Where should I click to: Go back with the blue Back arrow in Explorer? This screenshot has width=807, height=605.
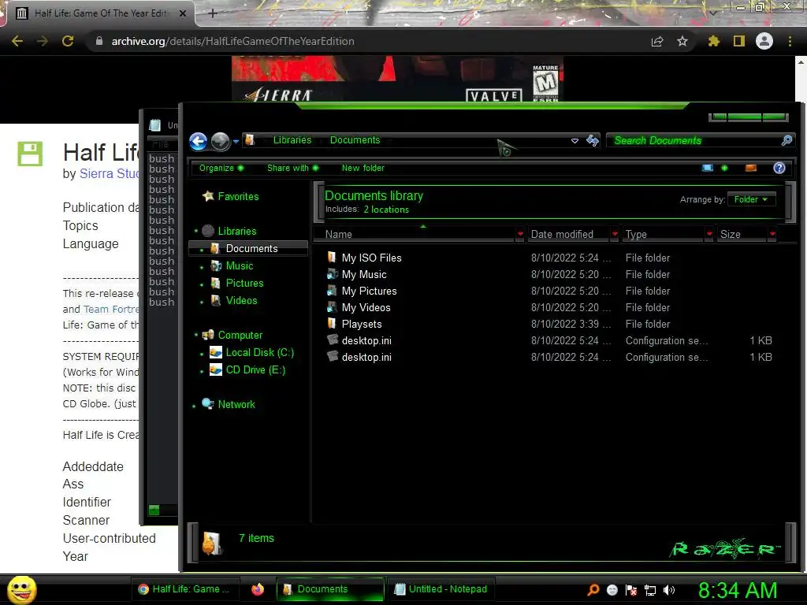pyautogui.click(x=198, y=141)
